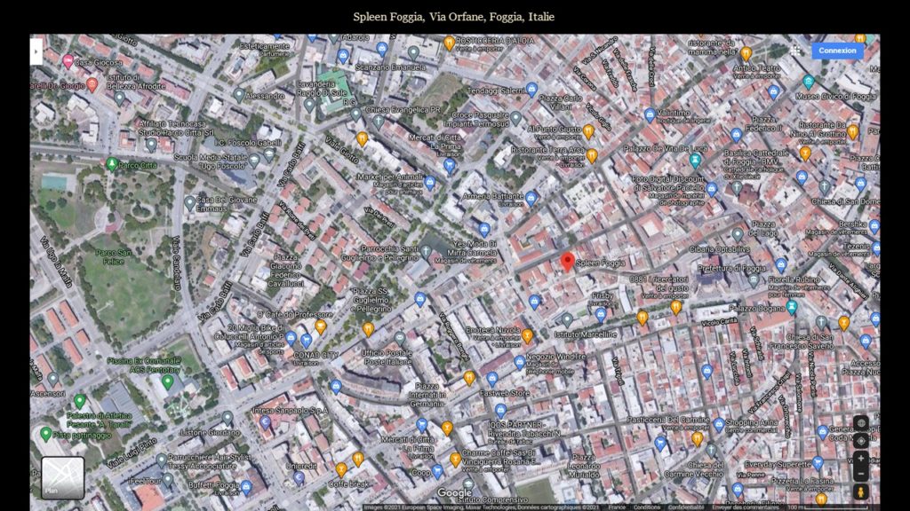Screen dimensions: 910x511
Task: Click the Museo Civico di Foggia marker
Action: click(808, 82)
